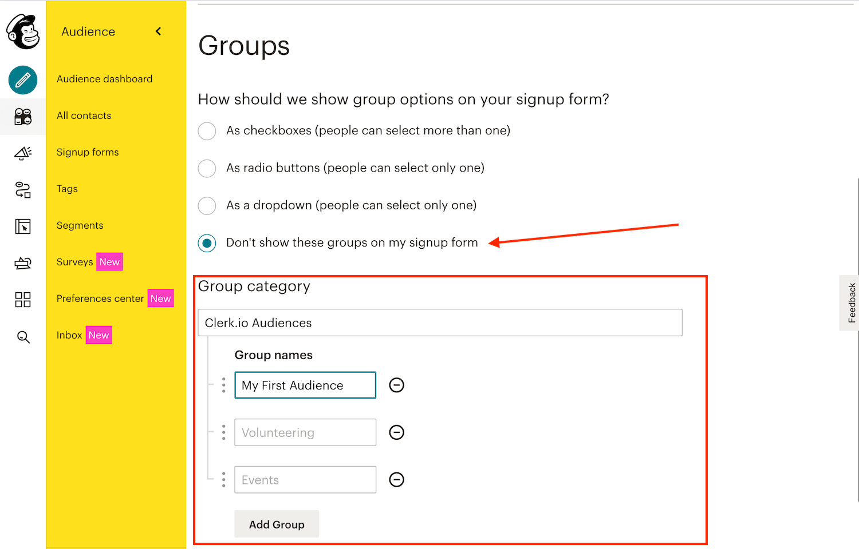Open the Campaigns megaphone icon

coord(23,153)
